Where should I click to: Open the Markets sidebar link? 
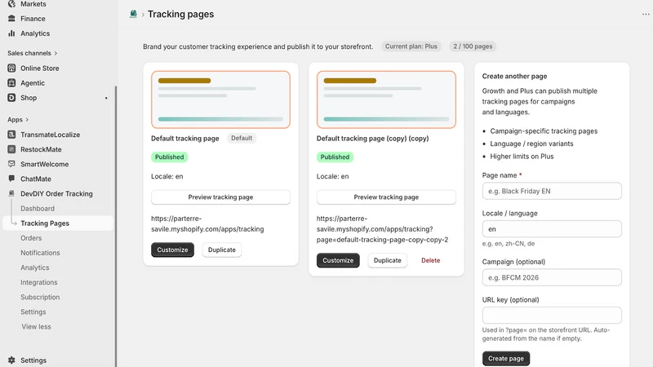pos(33,4)
